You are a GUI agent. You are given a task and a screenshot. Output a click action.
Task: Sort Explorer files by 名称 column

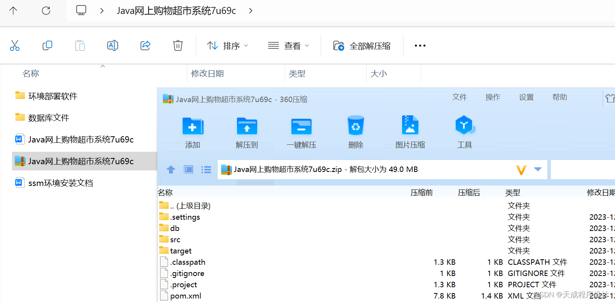(x=31, y=73)
